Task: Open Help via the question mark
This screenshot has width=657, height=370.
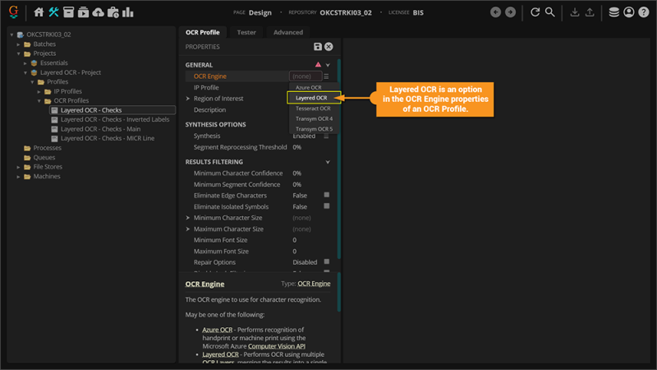Action: click(644, 12)
